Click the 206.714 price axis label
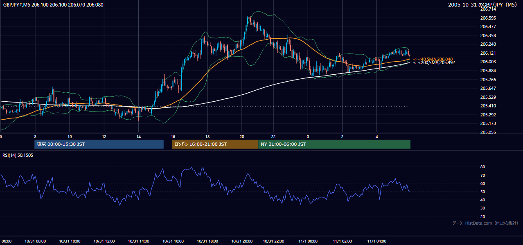This screenshot has height=245, width=523. (488, 9)
